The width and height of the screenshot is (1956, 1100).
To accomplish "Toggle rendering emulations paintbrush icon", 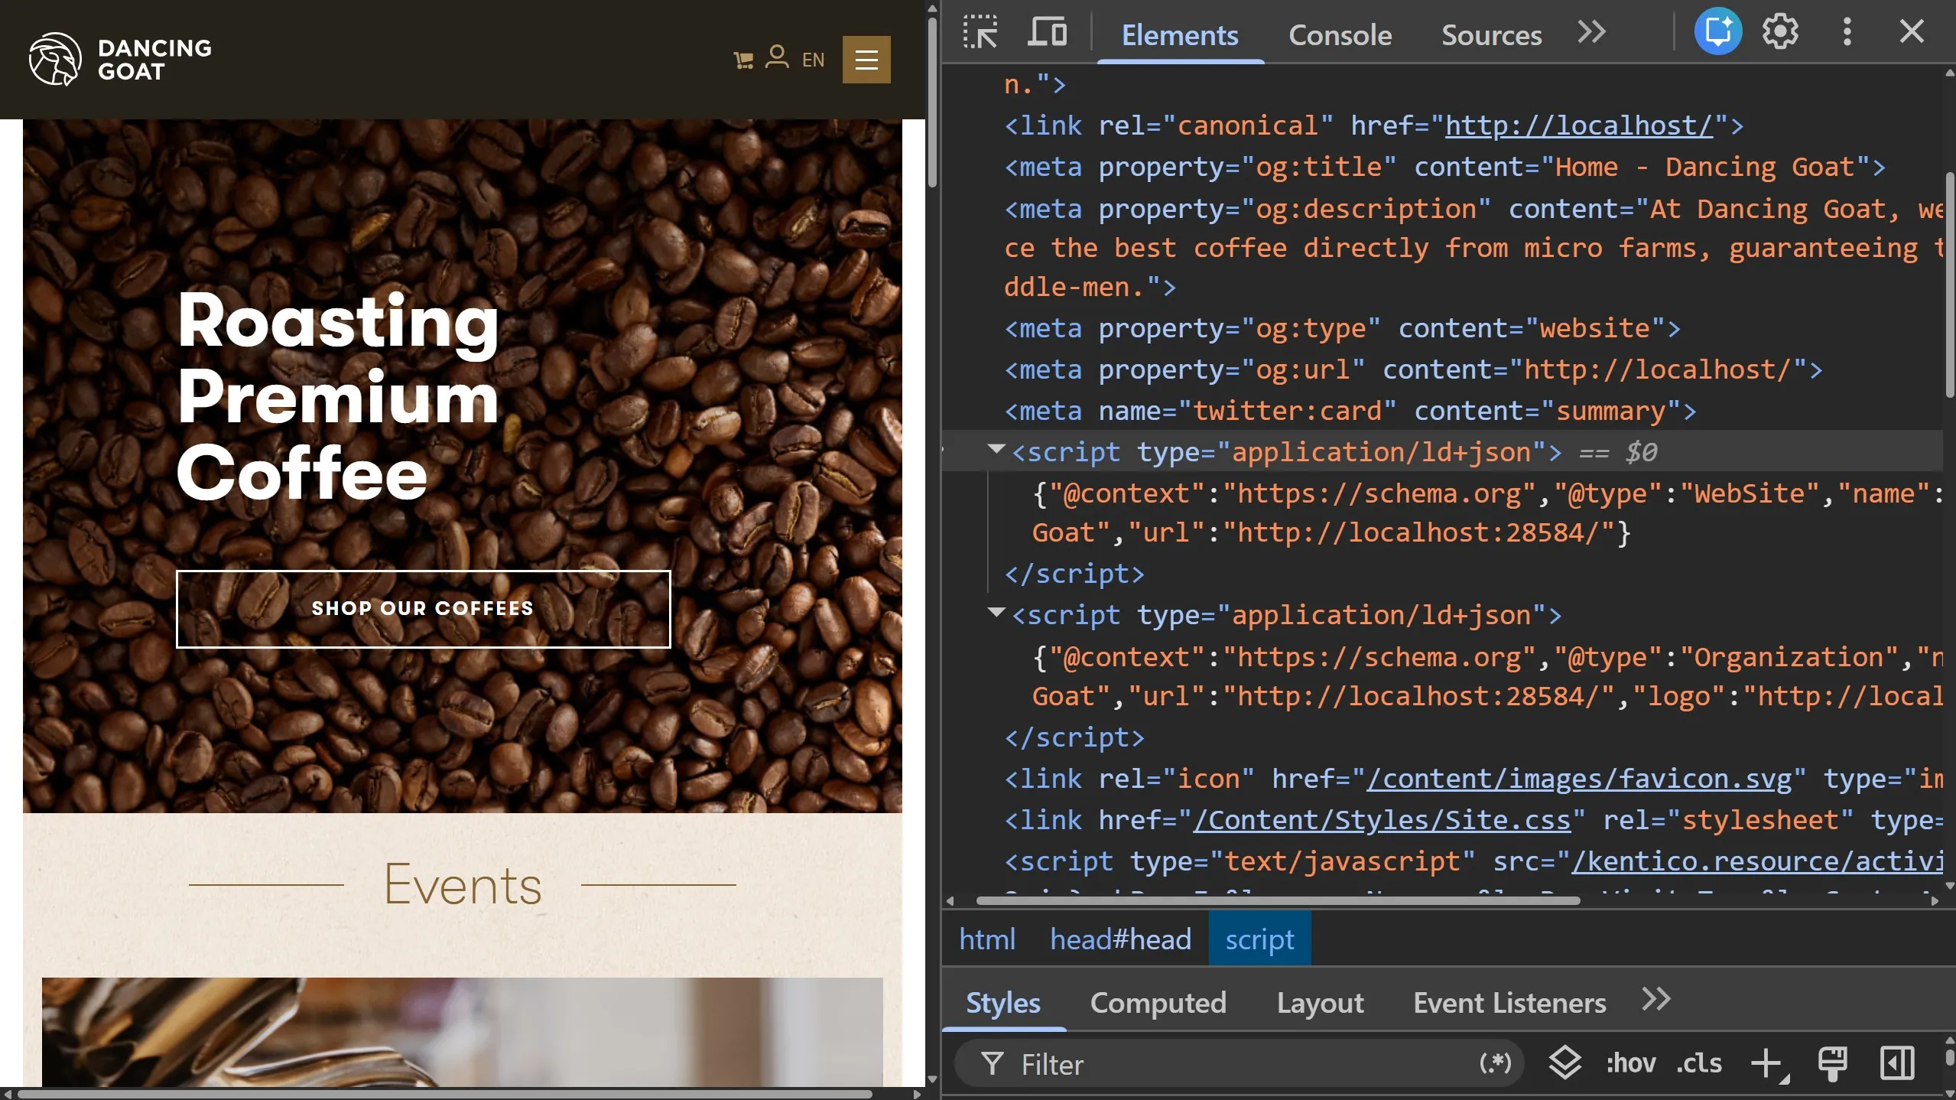I will click(x=1833, y=1063).
